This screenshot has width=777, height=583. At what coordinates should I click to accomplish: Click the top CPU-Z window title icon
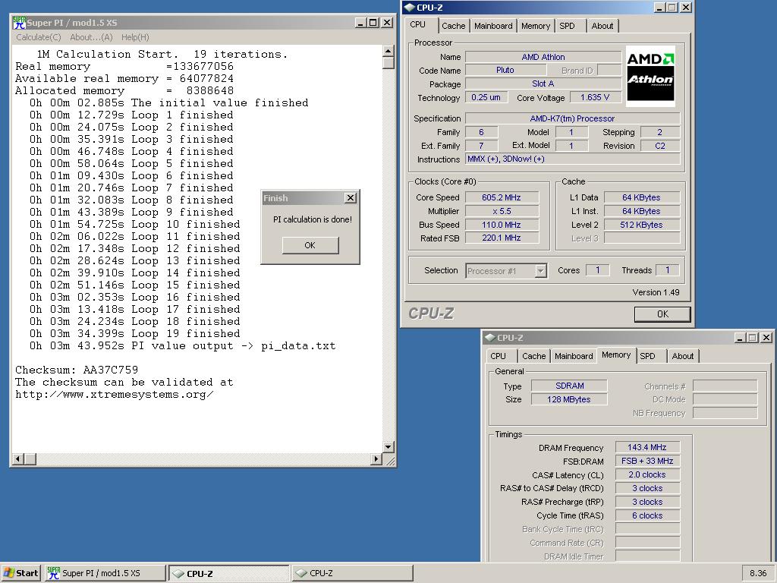click(409, 8)
